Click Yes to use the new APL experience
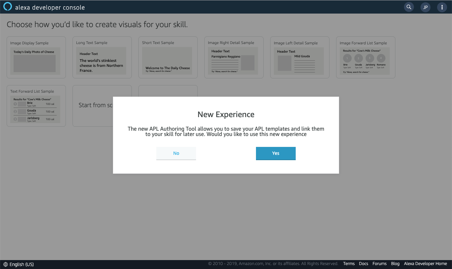Image resolution: width=452 pixels, height=269 pixels. point(276,153)
